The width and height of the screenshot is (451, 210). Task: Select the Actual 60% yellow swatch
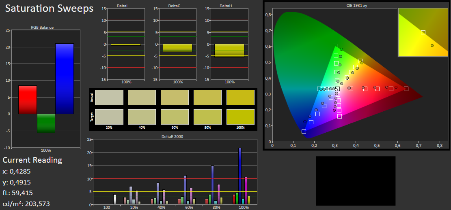pyautogui.click(x=175, y=98)
